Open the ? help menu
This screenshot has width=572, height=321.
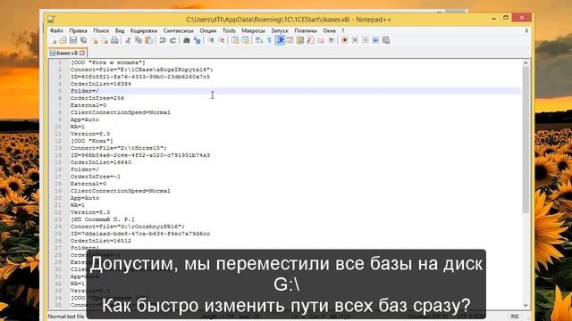coord(343,30)
